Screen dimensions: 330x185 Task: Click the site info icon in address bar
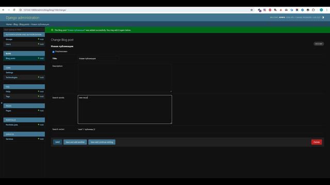tap(21, 10)
